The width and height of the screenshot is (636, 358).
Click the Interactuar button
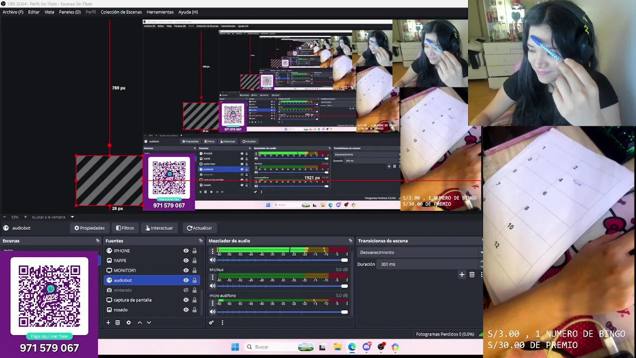pyautogui.click(x=159, y=228)
